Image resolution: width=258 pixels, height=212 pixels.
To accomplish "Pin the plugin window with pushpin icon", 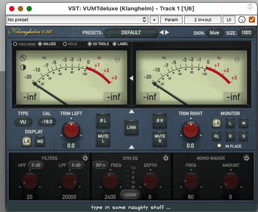I will (250, 7).
